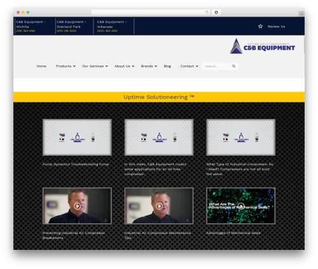Click the 'In this video, C&B Equipment covers' caption
The height and width of the screenshot is (269, 318).
coord(155,169)
